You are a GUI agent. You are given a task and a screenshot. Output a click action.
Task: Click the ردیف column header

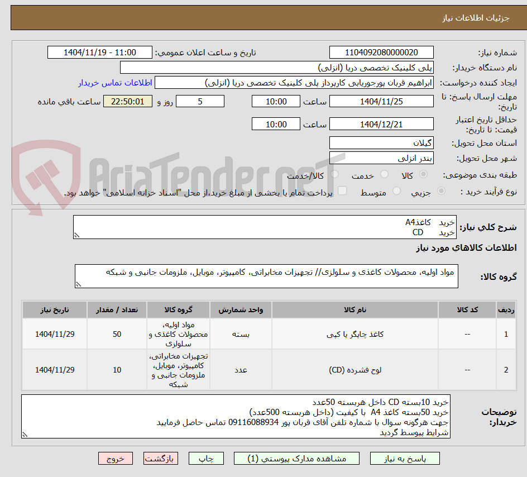click(506, 309)
